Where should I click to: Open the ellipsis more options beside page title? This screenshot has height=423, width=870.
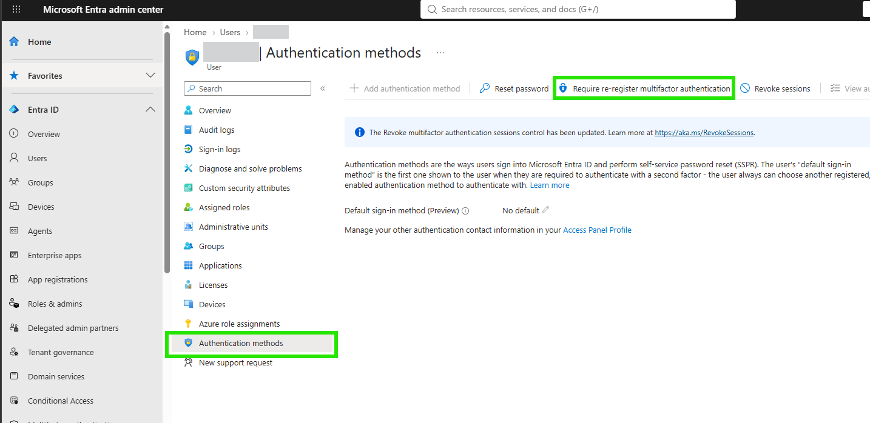440,53
